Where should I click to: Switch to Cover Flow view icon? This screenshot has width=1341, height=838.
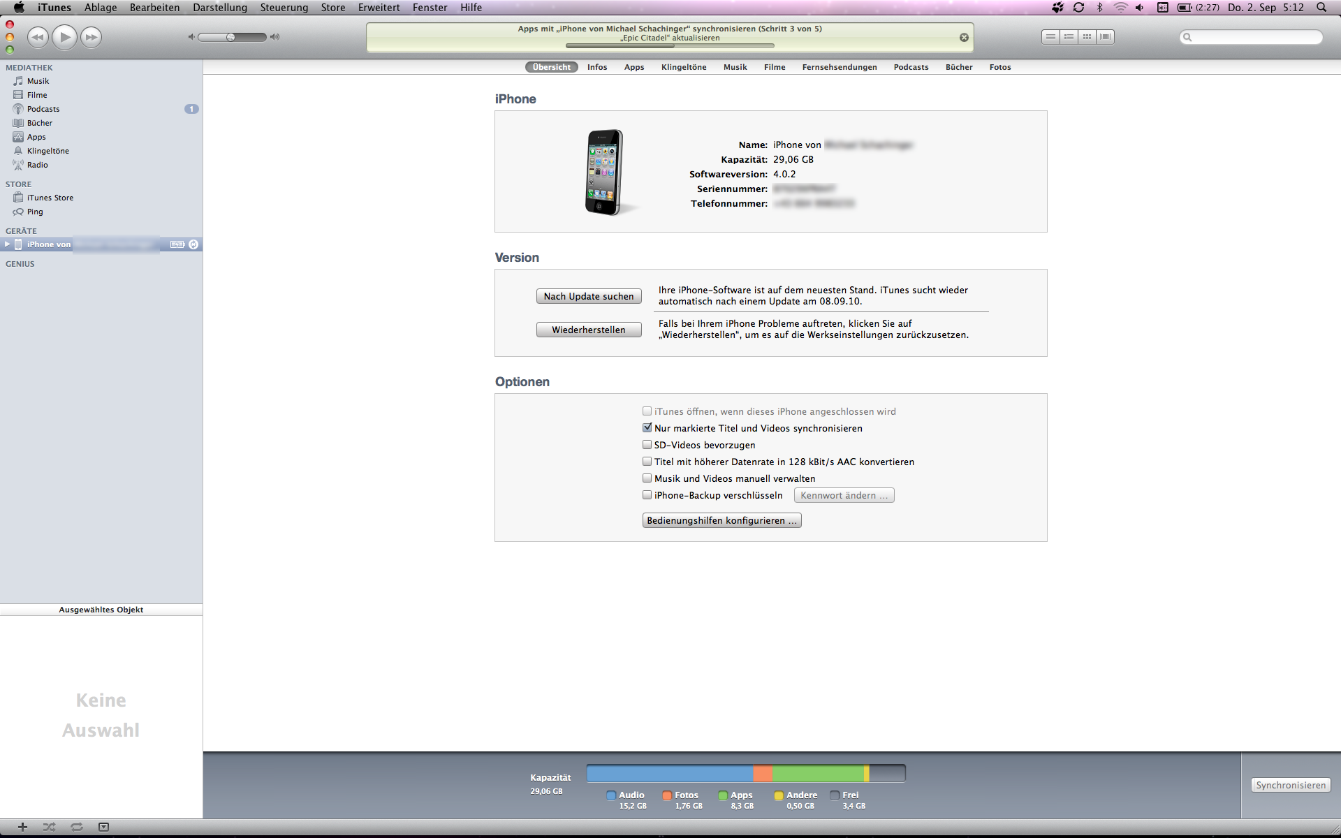[1105, 37]
